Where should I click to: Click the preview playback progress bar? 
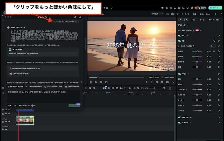(x=116, y=77)
